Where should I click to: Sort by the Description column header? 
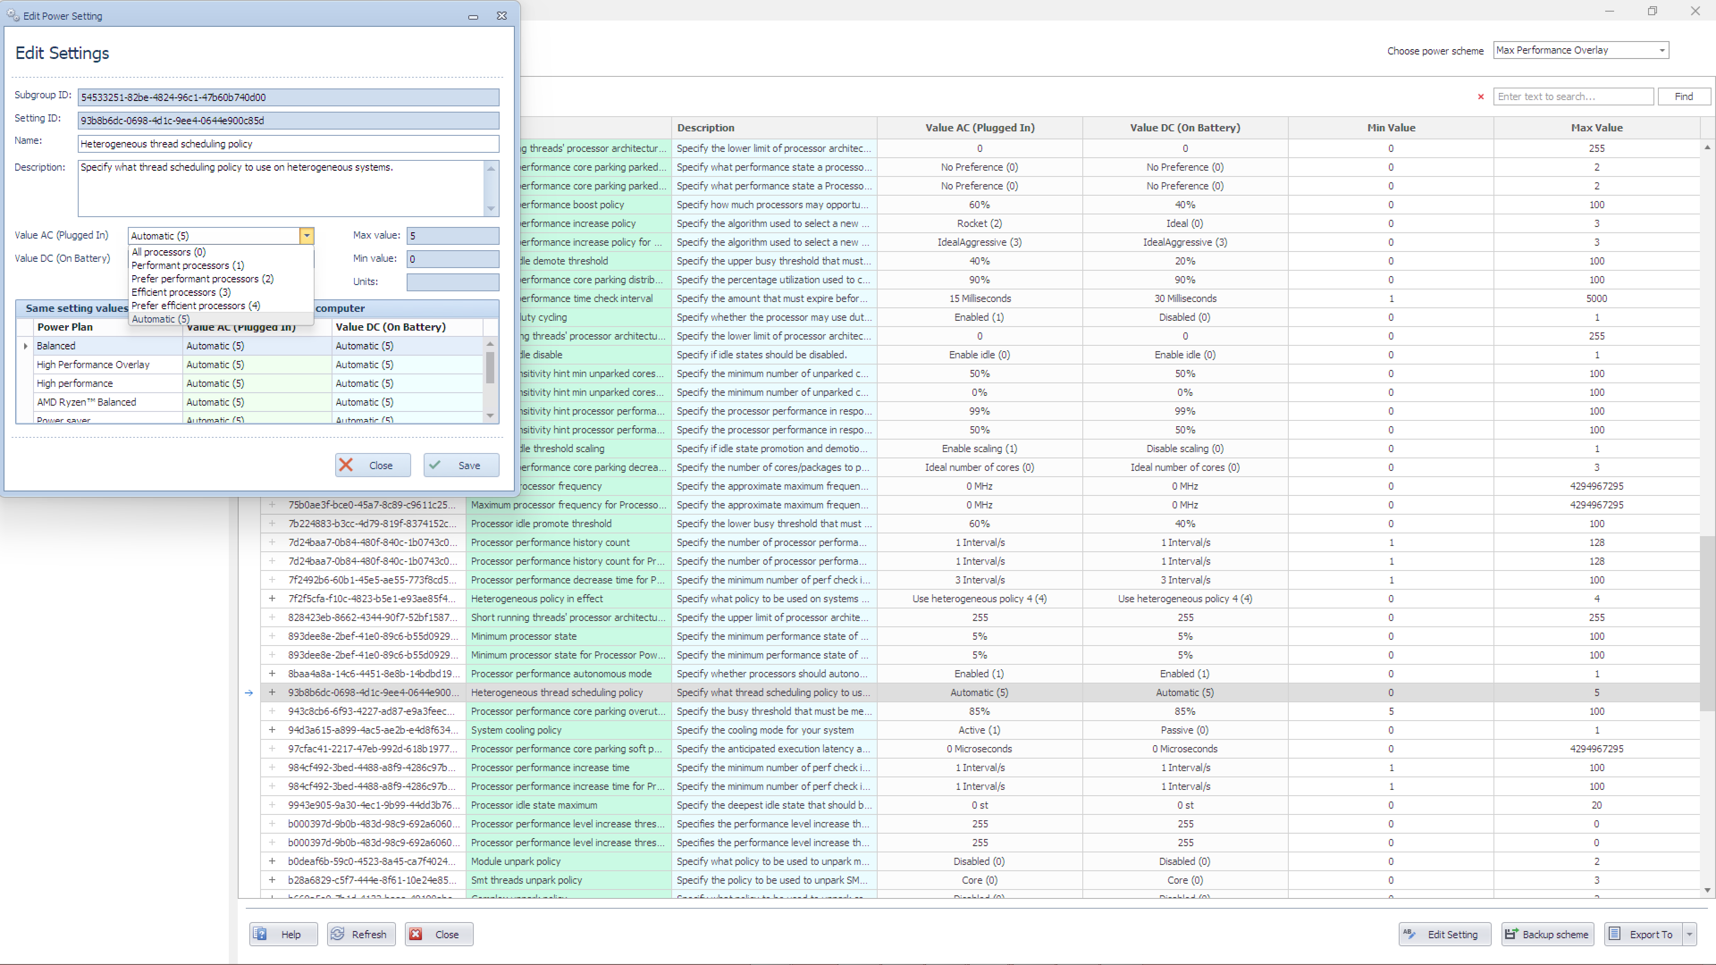(x=774, y=128)
